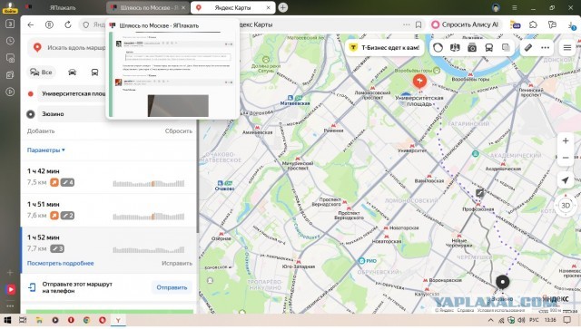Open File Explorer from the taskbar
The image size is (581, 329).
(x=39, y=320)
